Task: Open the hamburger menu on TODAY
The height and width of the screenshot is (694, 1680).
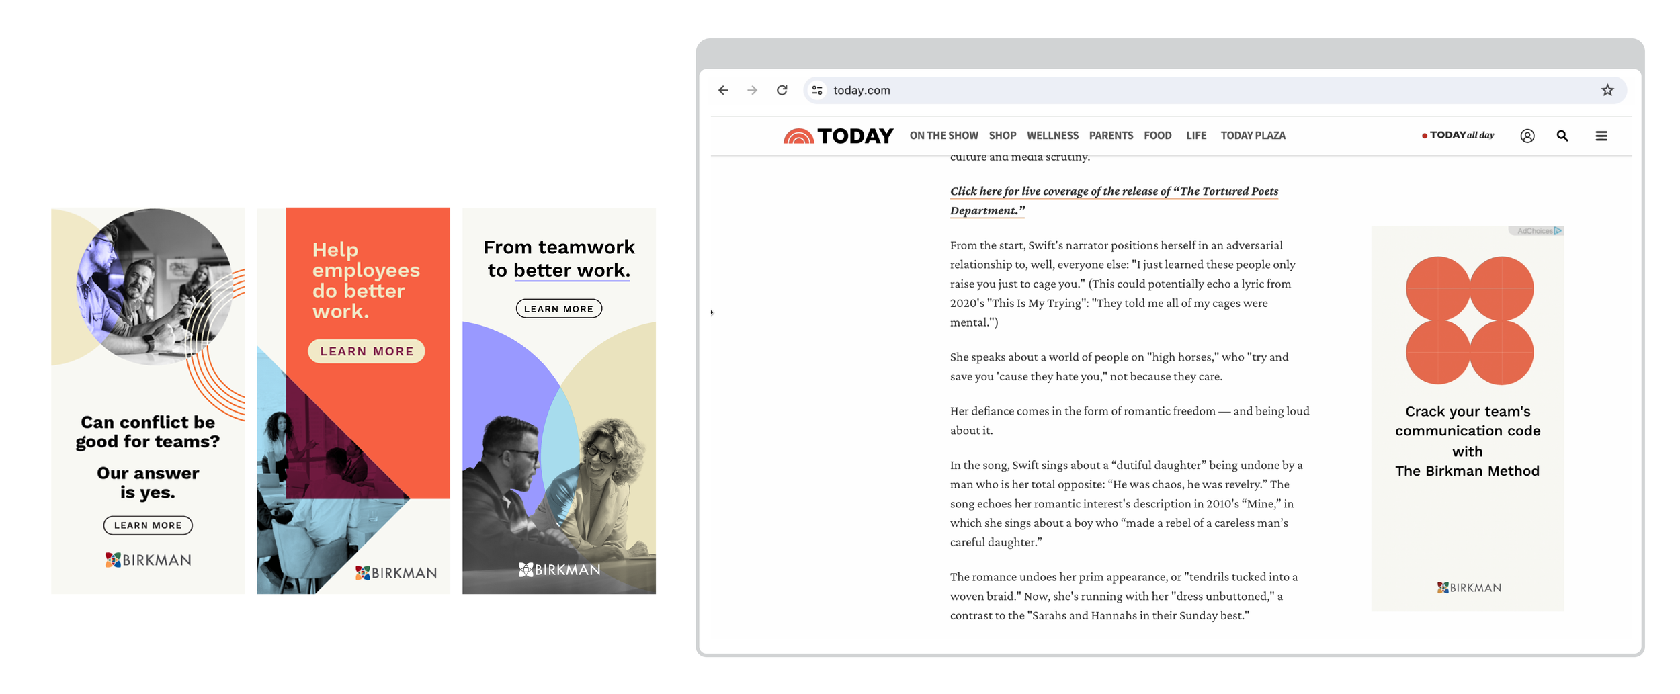Action: click(x=1601, y=136)
